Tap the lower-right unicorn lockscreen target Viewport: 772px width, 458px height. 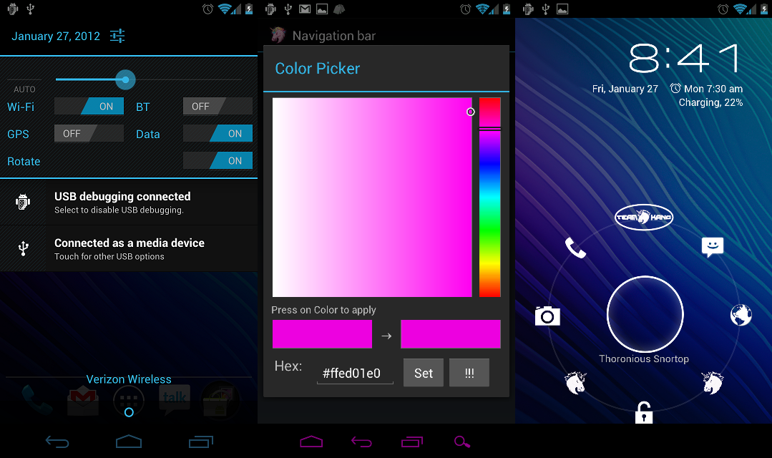(x=713, y=383)
